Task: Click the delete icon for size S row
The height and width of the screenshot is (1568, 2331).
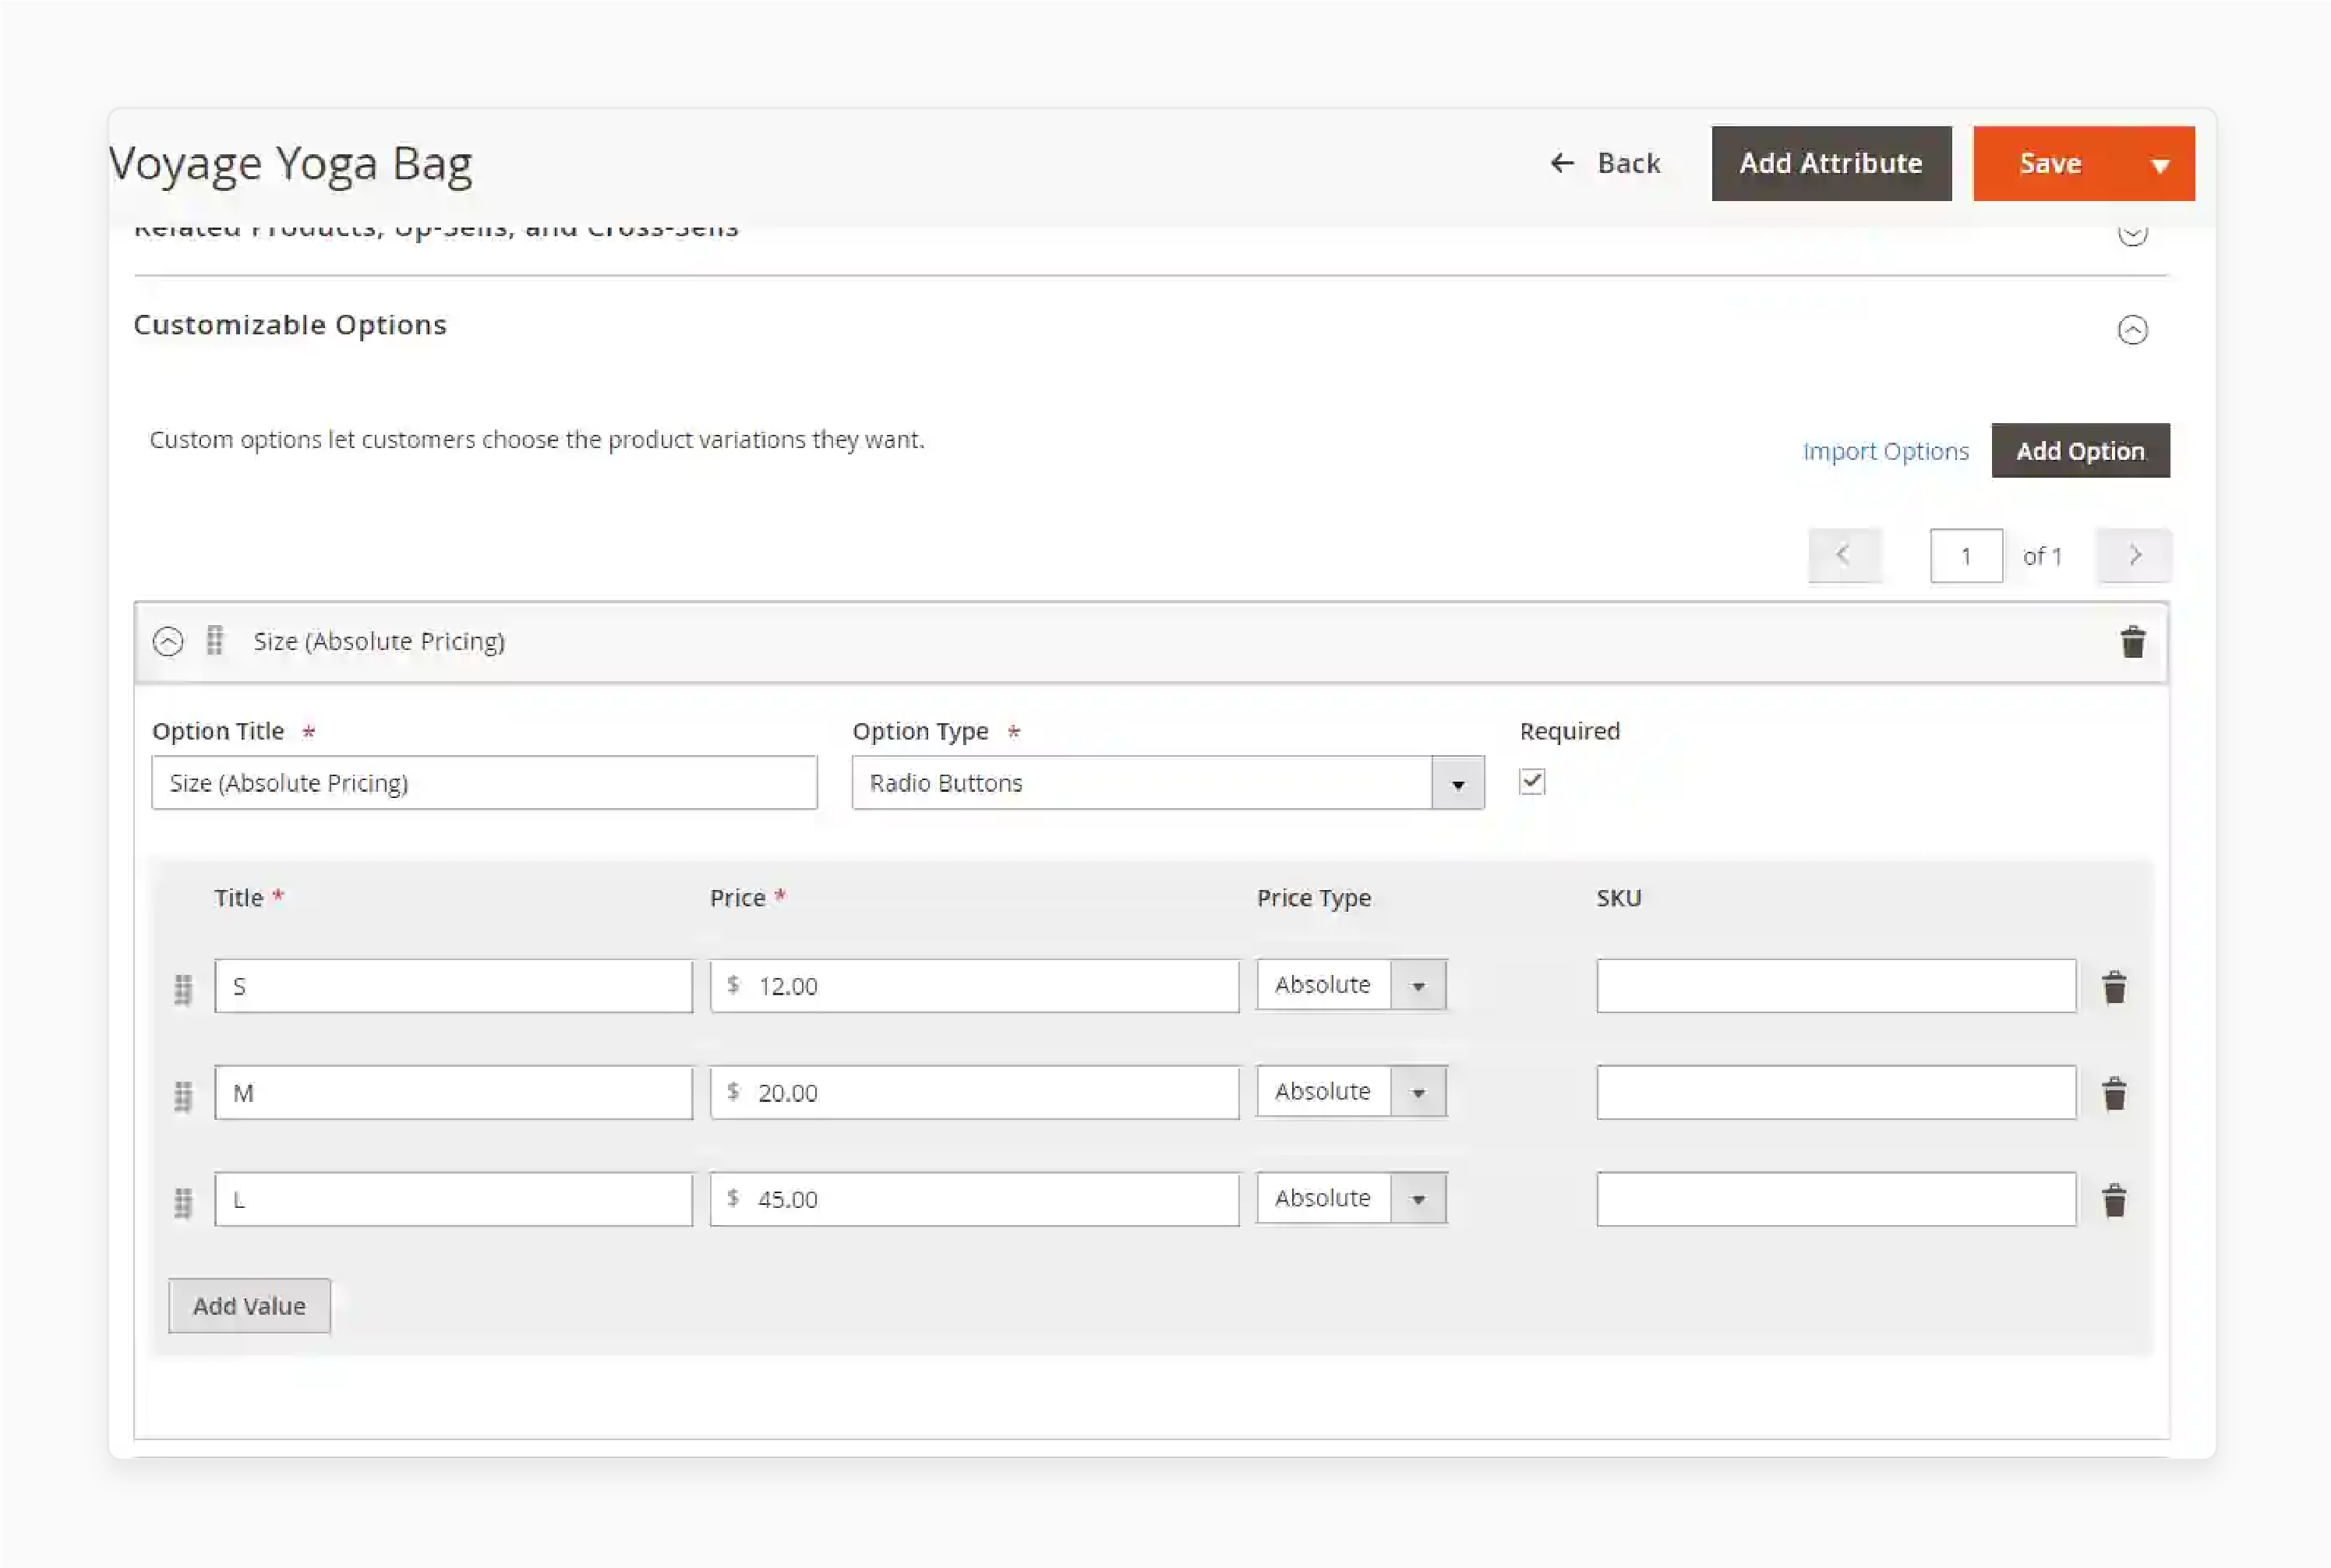Action: 2114,985
